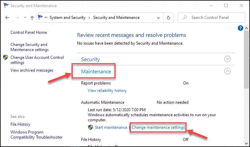Click the vertical scrollbar thumb

click(x=246, y=59)
